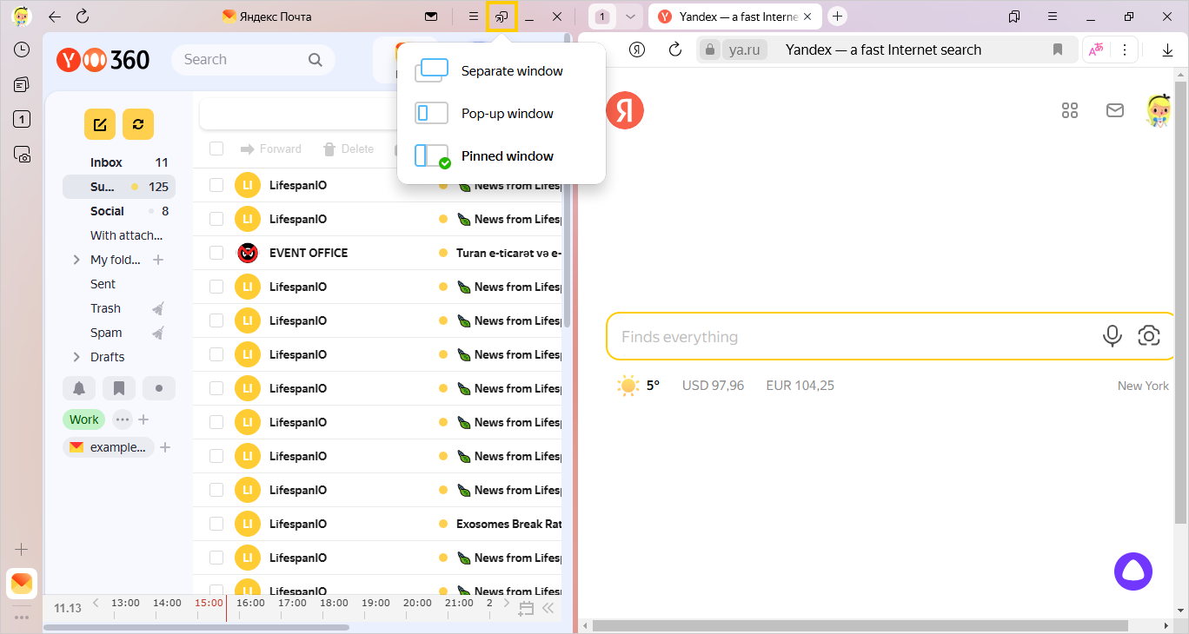Choose Pop-up window option
Screen dimensions: 1189x634
[x=507, y=114]
